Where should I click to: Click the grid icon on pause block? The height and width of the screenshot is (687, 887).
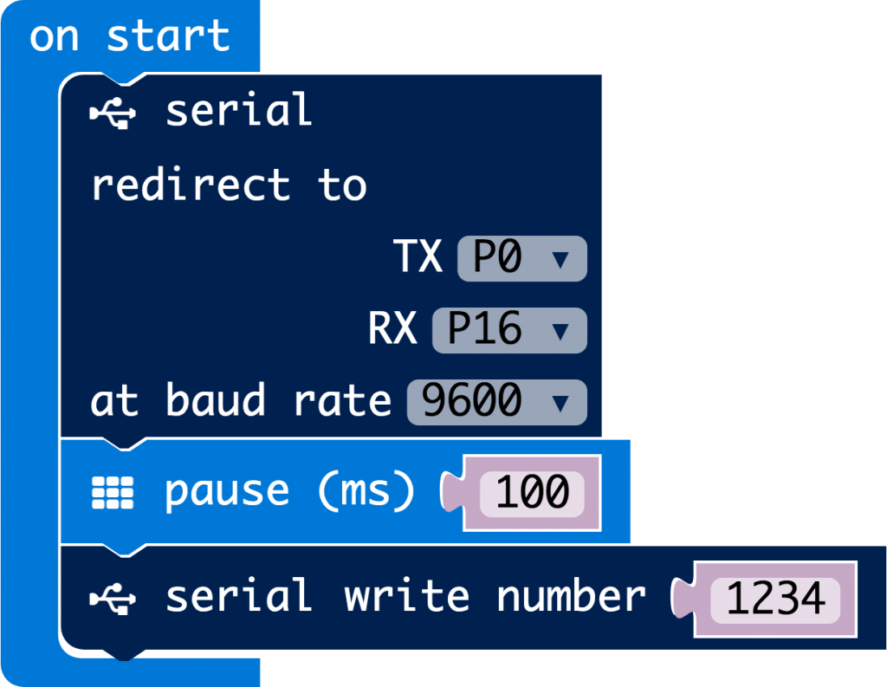click(113, 492)
